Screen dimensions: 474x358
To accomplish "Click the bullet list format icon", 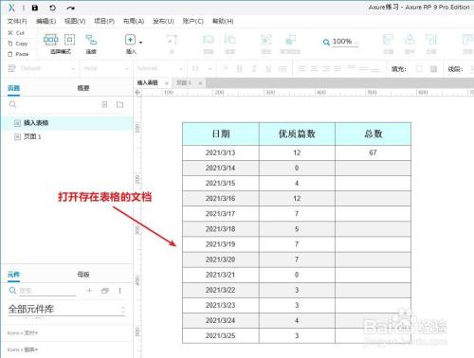I will 283,68.
